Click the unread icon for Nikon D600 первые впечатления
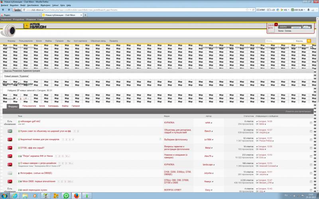Screen dimensions: 319x199 click(x=10, y=181)
